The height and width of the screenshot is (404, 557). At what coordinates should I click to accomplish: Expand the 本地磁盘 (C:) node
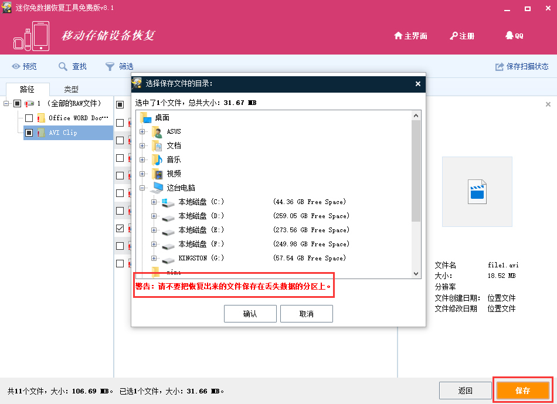pos(154,202)
